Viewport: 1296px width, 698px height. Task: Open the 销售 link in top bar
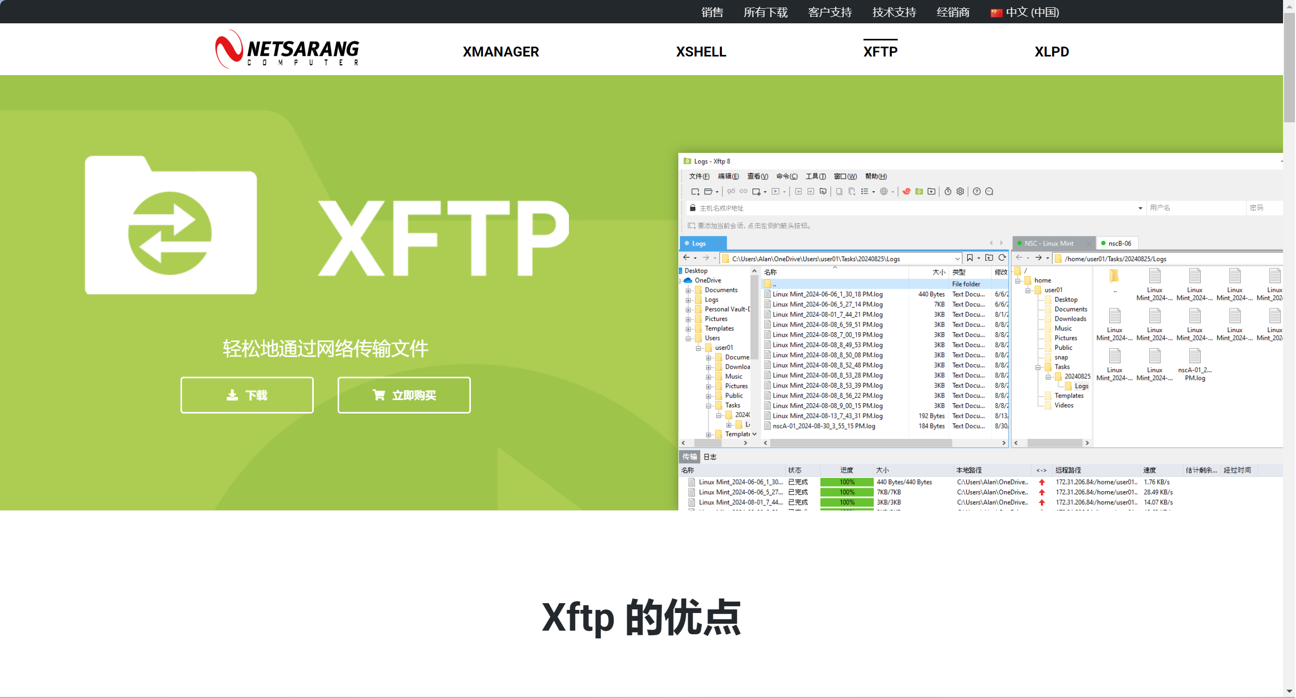click(712, 12)
